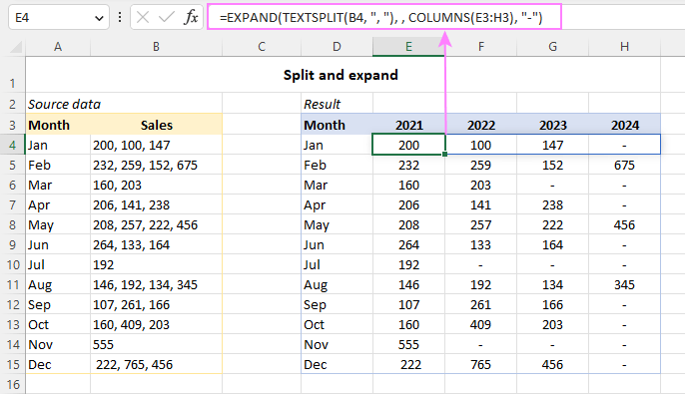Select row 10 header
685x394 pixels.
tap(13, 265)
